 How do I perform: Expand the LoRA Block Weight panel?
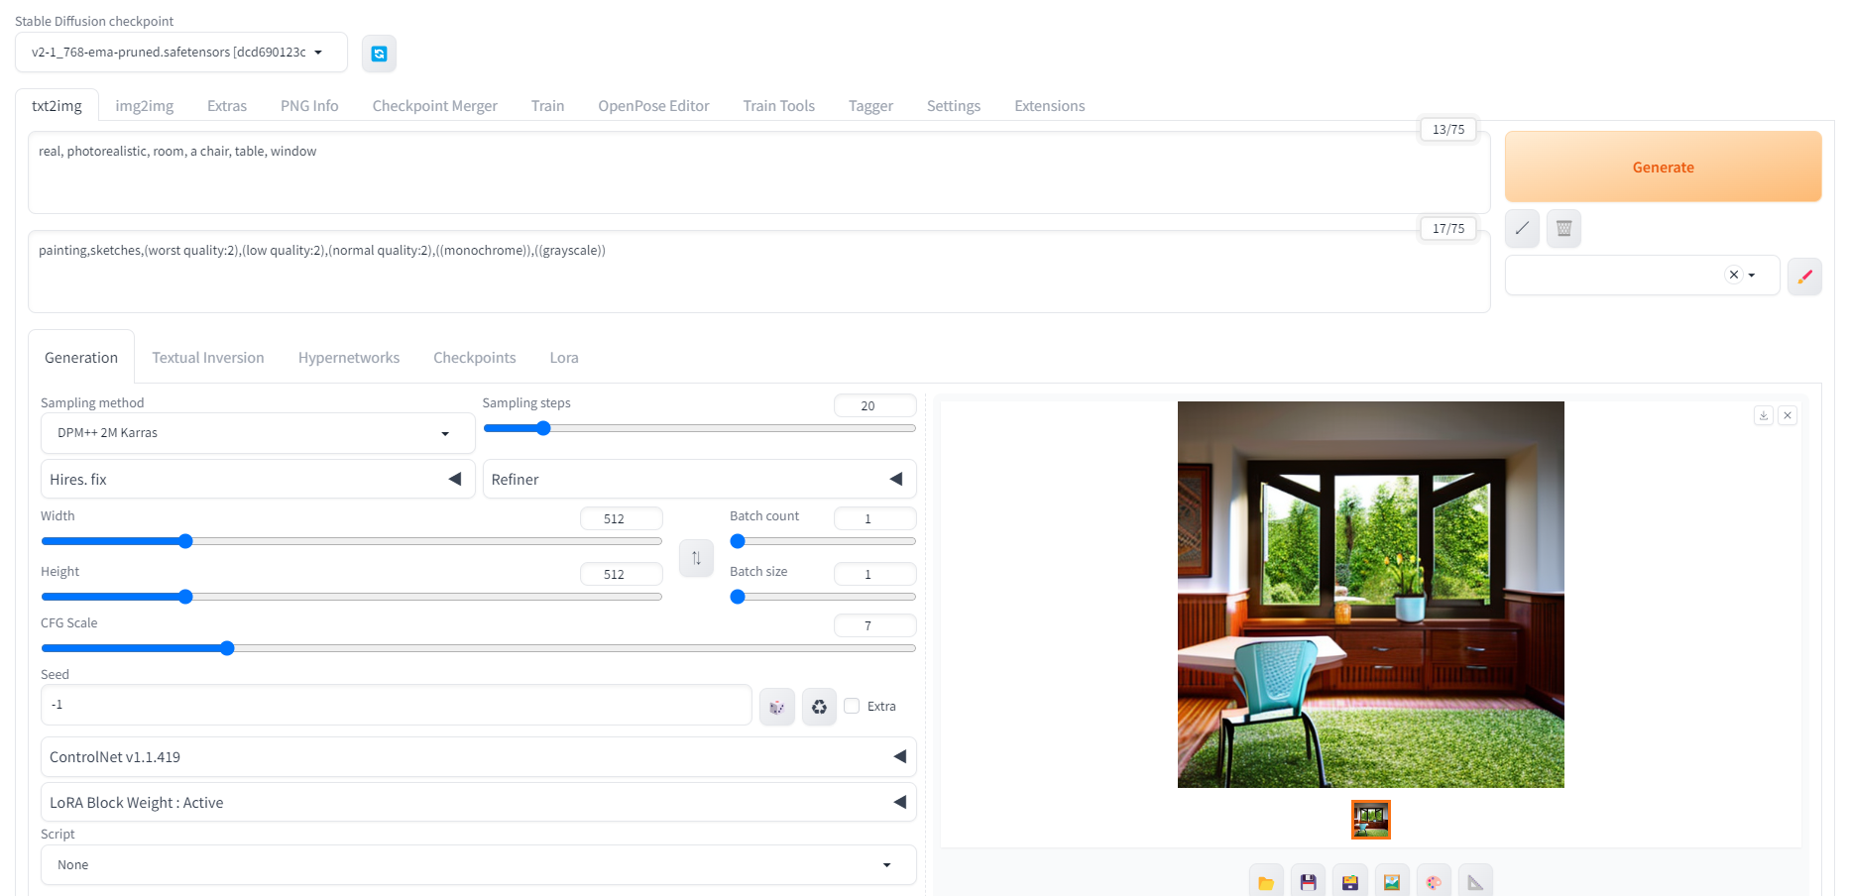click(x=478, y=802)
